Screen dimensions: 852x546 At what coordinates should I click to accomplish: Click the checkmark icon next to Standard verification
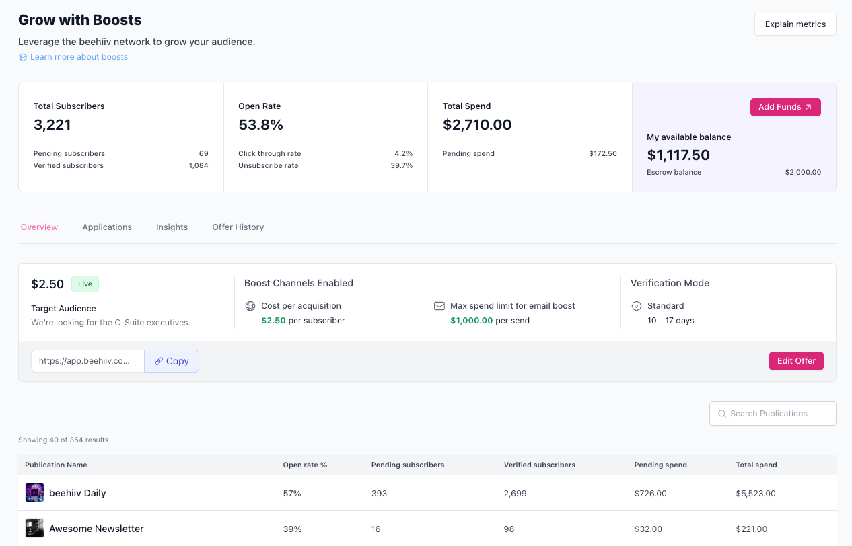coord(637,306)
